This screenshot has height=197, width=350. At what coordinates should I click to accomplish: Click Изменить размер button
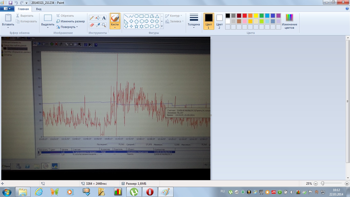(x=71, y=21)
